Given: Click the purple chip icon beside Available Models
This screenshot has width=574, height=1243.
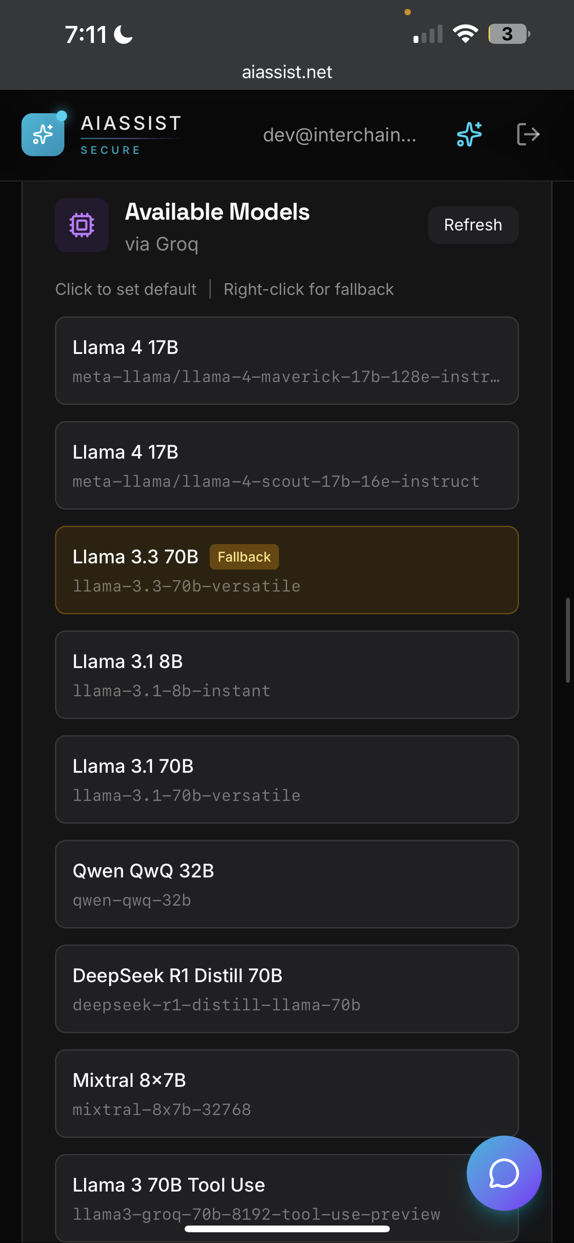Looking at the screenshot, I should 81,224.
